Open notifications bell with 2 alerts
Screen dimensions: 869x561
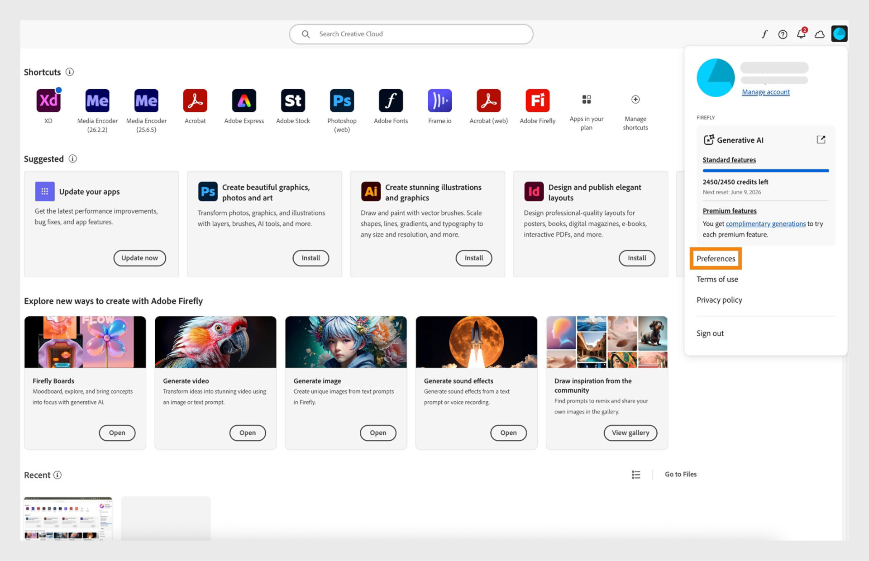[x=802, y=33]
